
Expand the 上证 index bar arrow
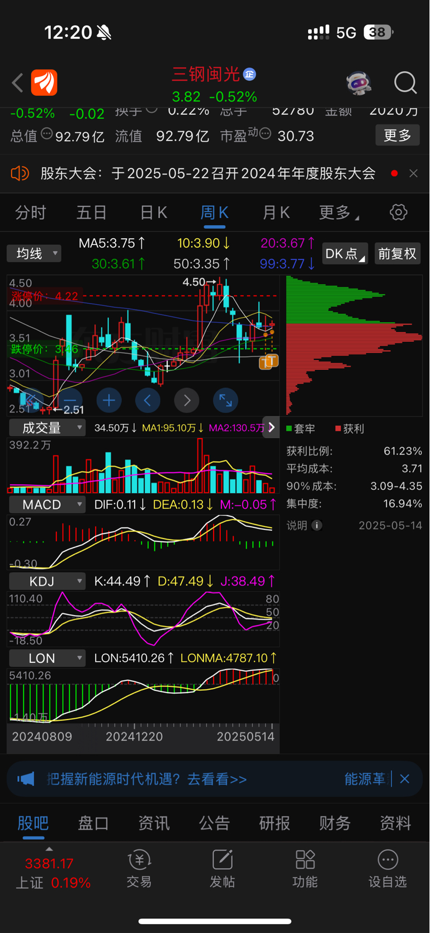pos(49,849)
